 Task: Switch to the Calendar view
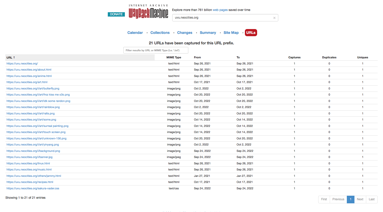[x=135, y=33]
